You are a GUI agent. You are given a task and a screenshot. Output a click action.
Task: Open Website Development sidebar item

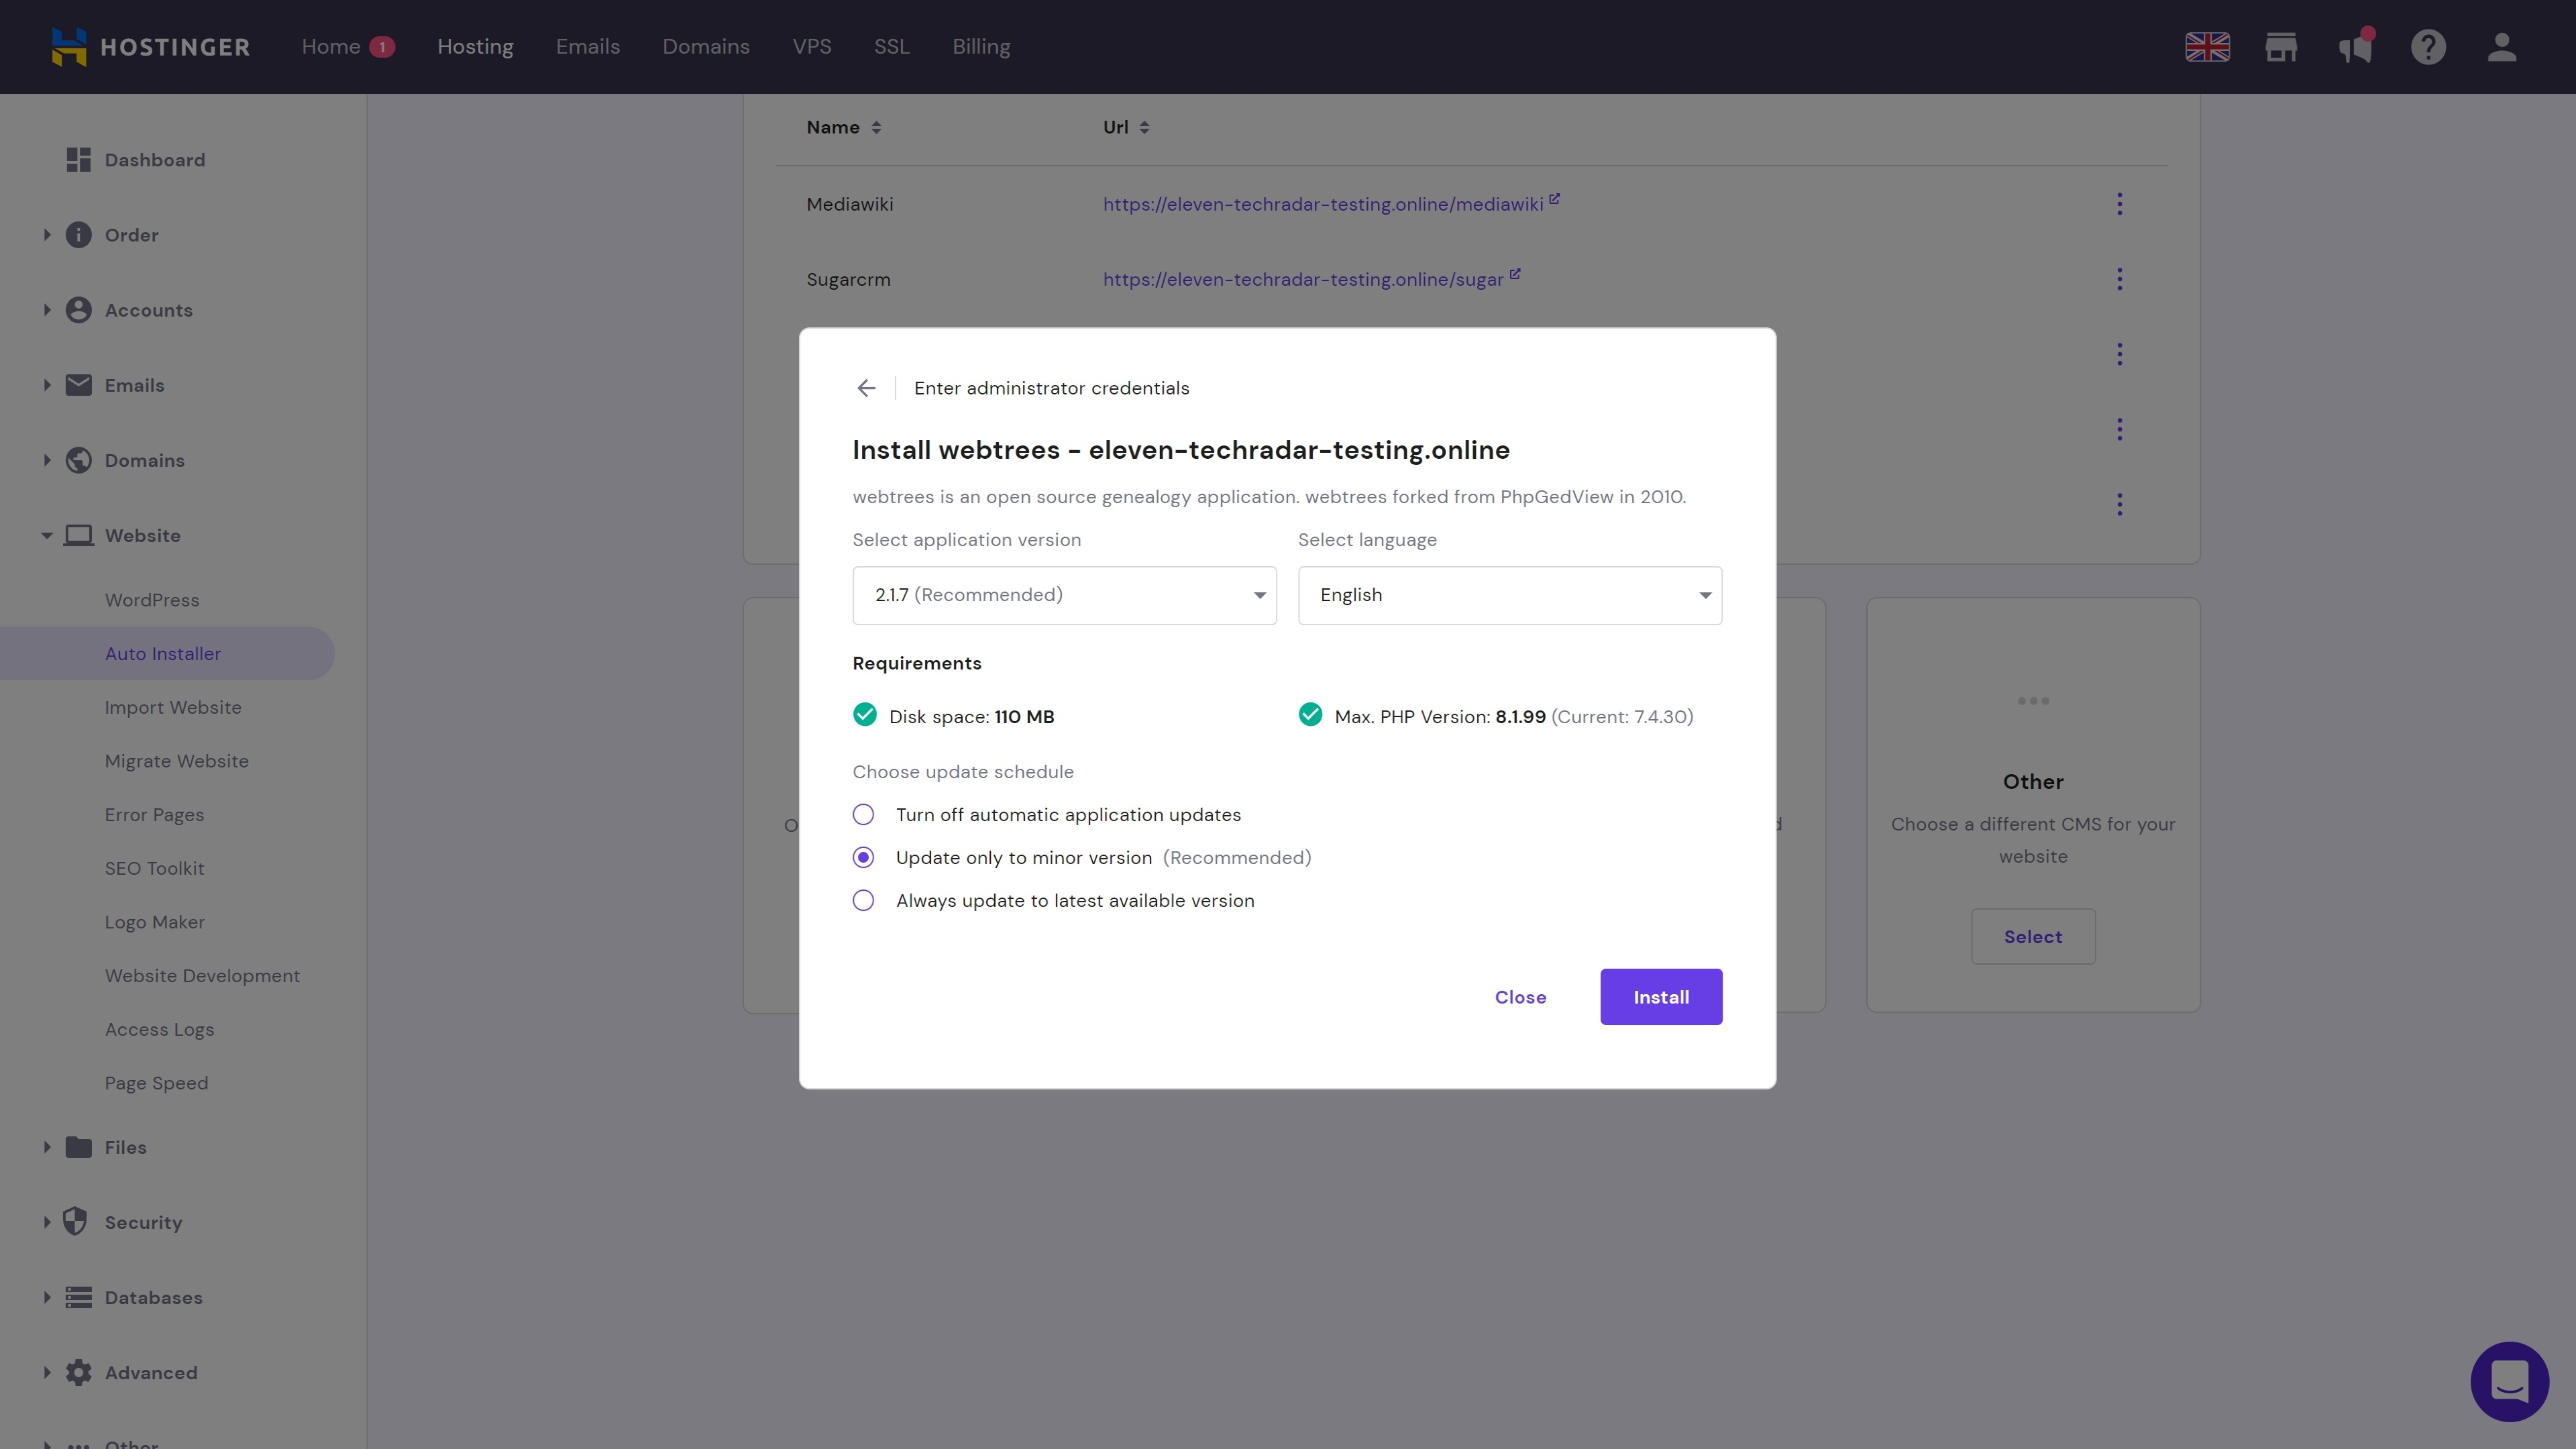(202, 976)
